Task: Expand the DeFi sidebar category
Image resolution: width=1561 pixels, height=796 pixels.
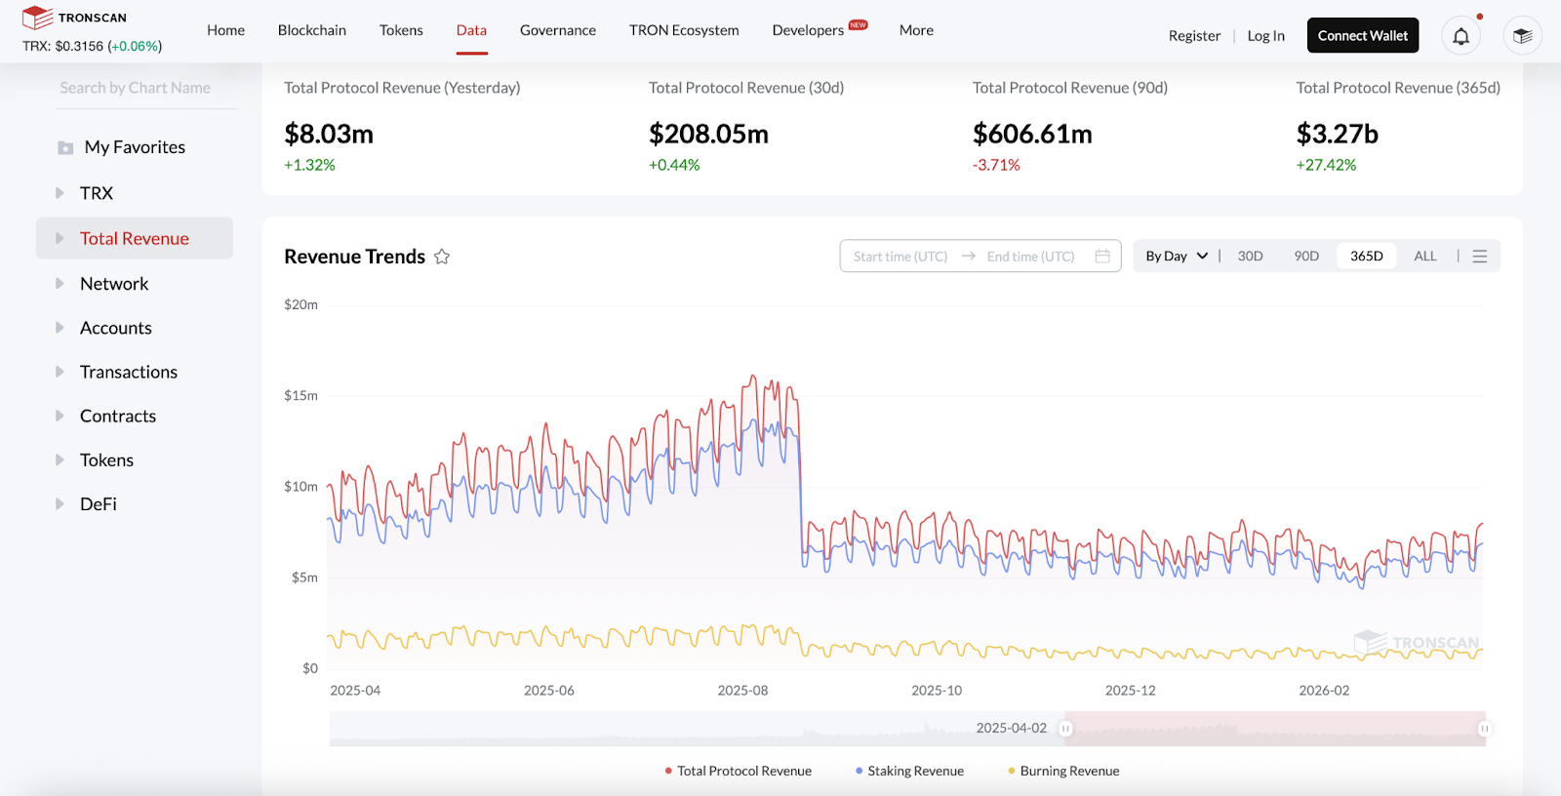Action: coord(98,504)
